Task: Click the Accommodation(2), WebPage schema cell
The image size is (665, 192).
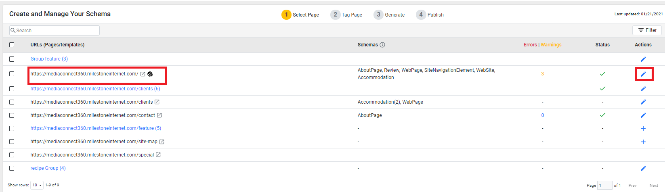Action: click(390, 102)
